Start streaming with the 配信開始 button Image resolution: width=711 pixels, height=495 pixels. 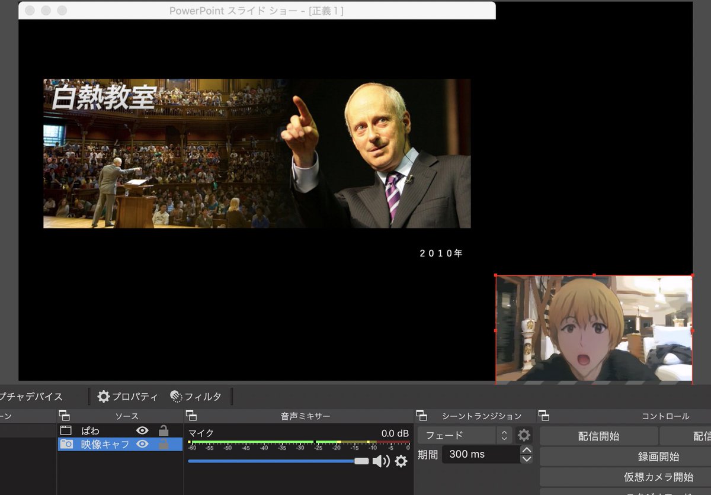pyautogui.click(x=598, y=436)
